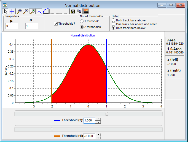Click the Threshold (1) value field

pyautogui.click(x=89, y=136)
